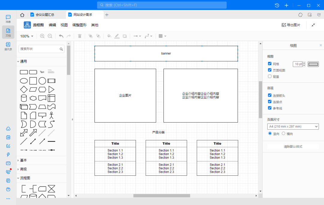Open the mail icon in sidebar
The image size is (324, 205).
[8, 163]
